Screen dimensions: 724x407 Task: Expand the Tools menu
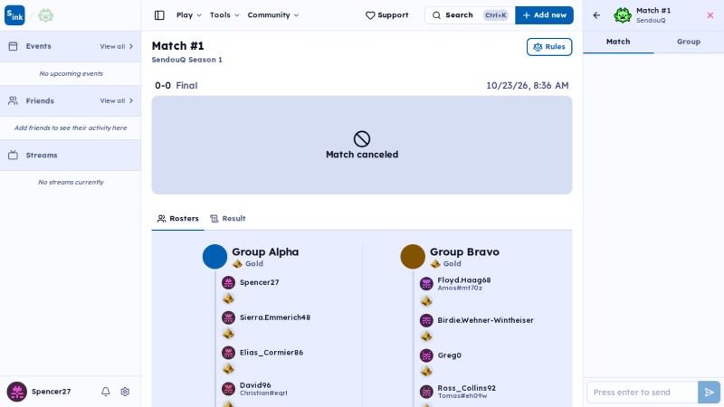(224, 15)
